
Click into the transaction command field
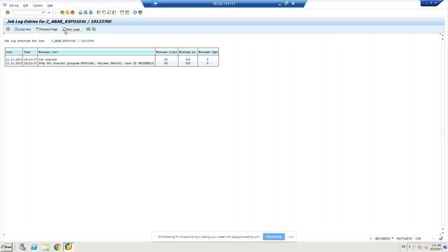coord(27,13)
